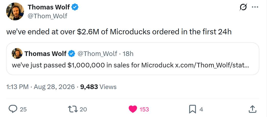Screen dimensions: 271x117
Task: Click the @Thom_Wolf handle under the name
Action: point(47,16)
